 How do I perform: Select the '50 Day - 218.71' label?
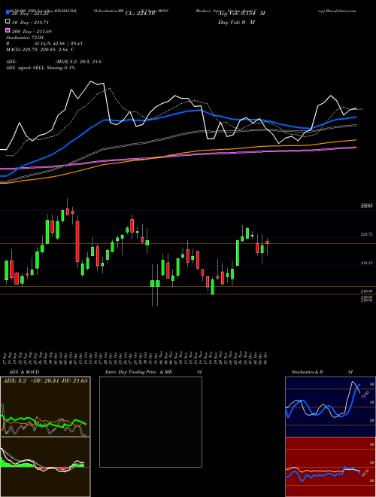pyautogui.click(x=30, y=23)
